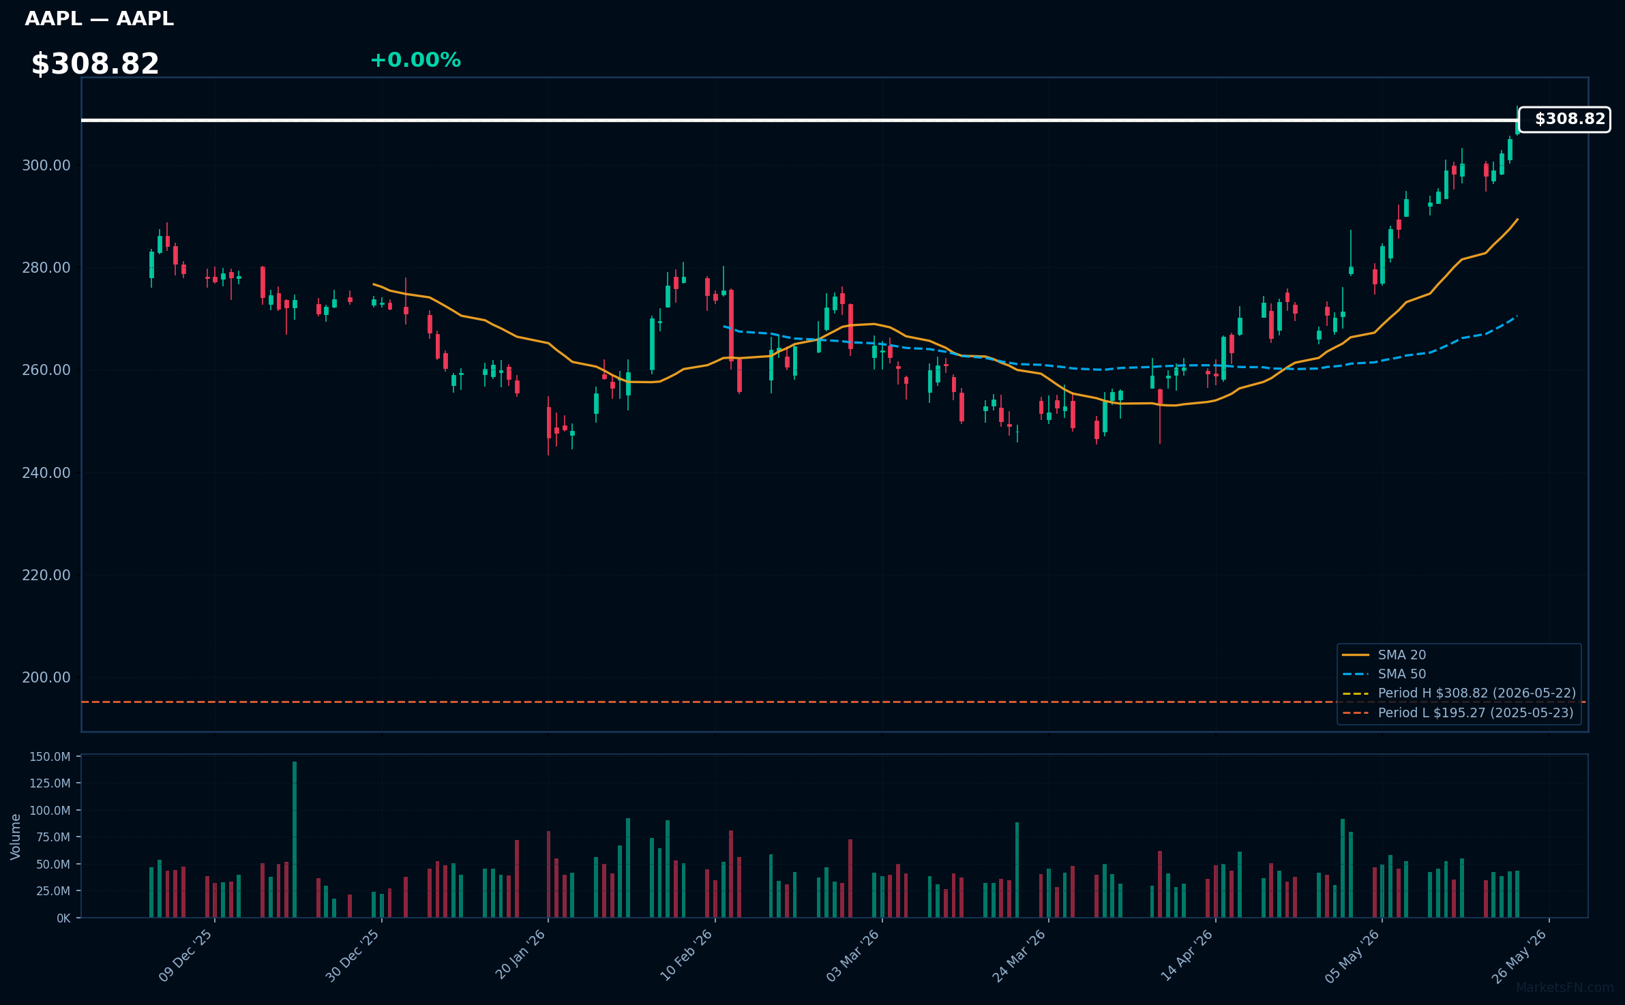Click the 30 Dec '25 date label
Screen dimensions: 1625x1005
(353, 956)
